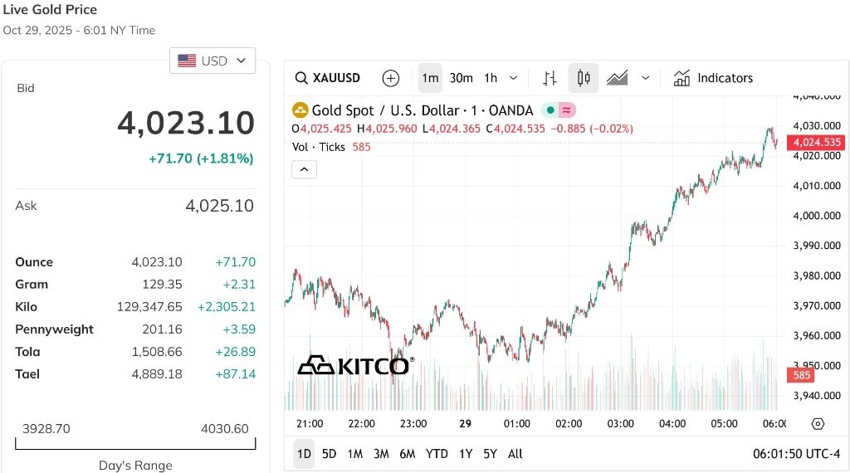
Task: Click the 06:01:50 UTC-4 timezone button
Action: 796,454
